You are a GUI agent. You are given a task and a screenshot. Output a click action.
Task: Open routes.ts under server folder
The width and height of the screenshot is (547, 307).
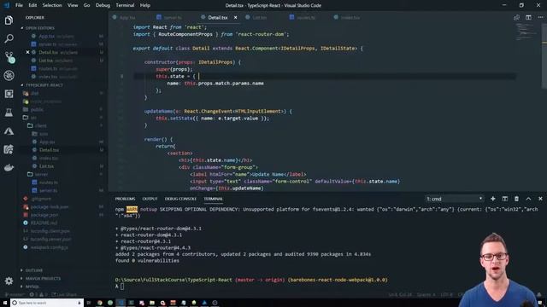point(48,182)
